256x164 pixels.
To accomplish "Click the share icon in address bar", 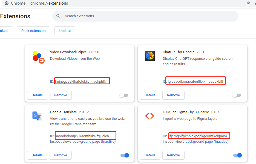I will tap(248, 3).
